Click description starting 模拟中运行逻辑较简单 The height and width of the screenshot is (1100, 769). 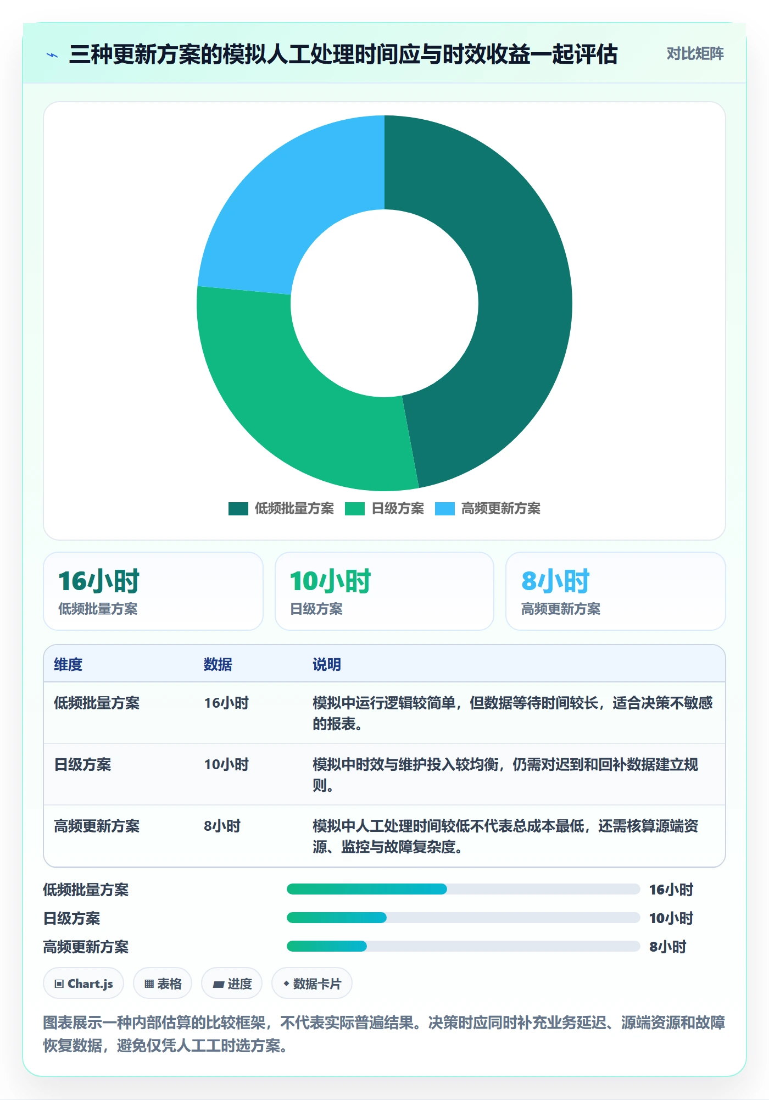(512, 713)
